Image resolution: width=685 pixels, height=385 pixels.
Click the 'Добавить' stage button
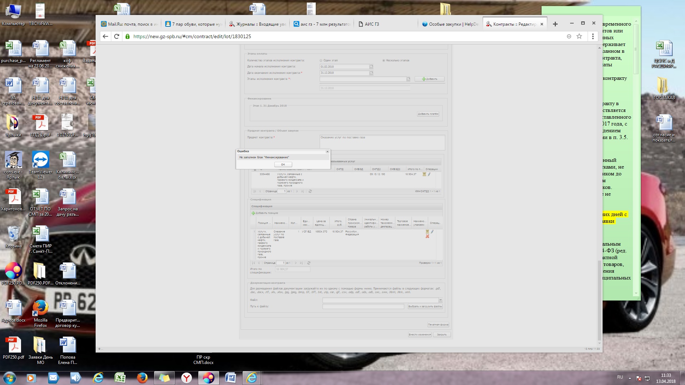tap(430, 79)
